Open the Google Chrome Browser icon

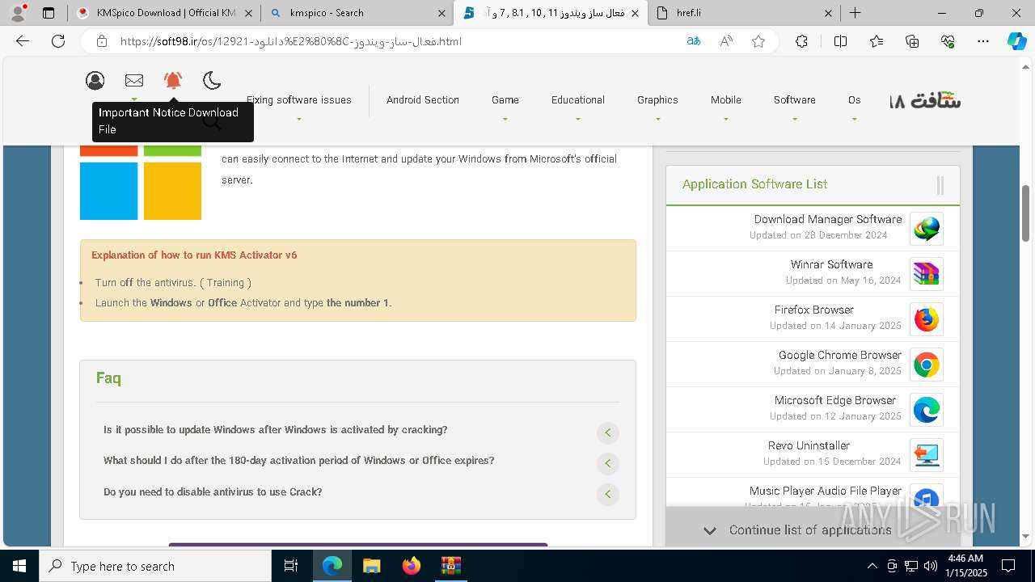(927, 365)
